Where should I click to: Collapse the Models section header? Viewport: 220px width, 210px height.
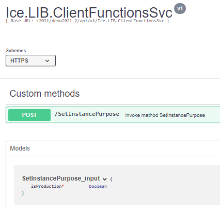(x=20, y=148)
